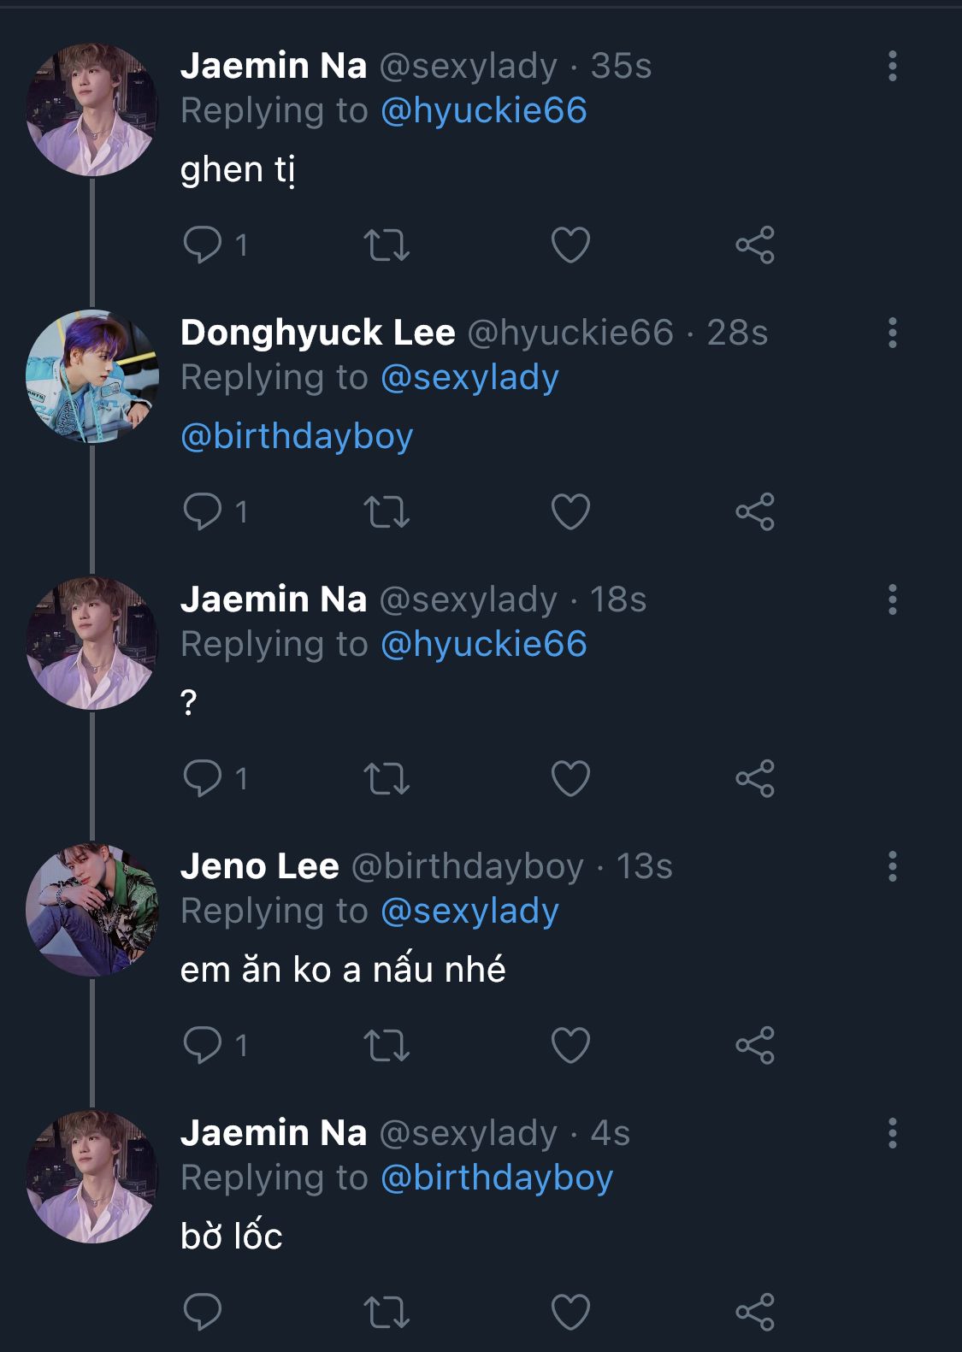The height and width of the screenshot is (1352, 962).
Task: Share Donghyuck Lee's tweet
Action: [754, 512]
